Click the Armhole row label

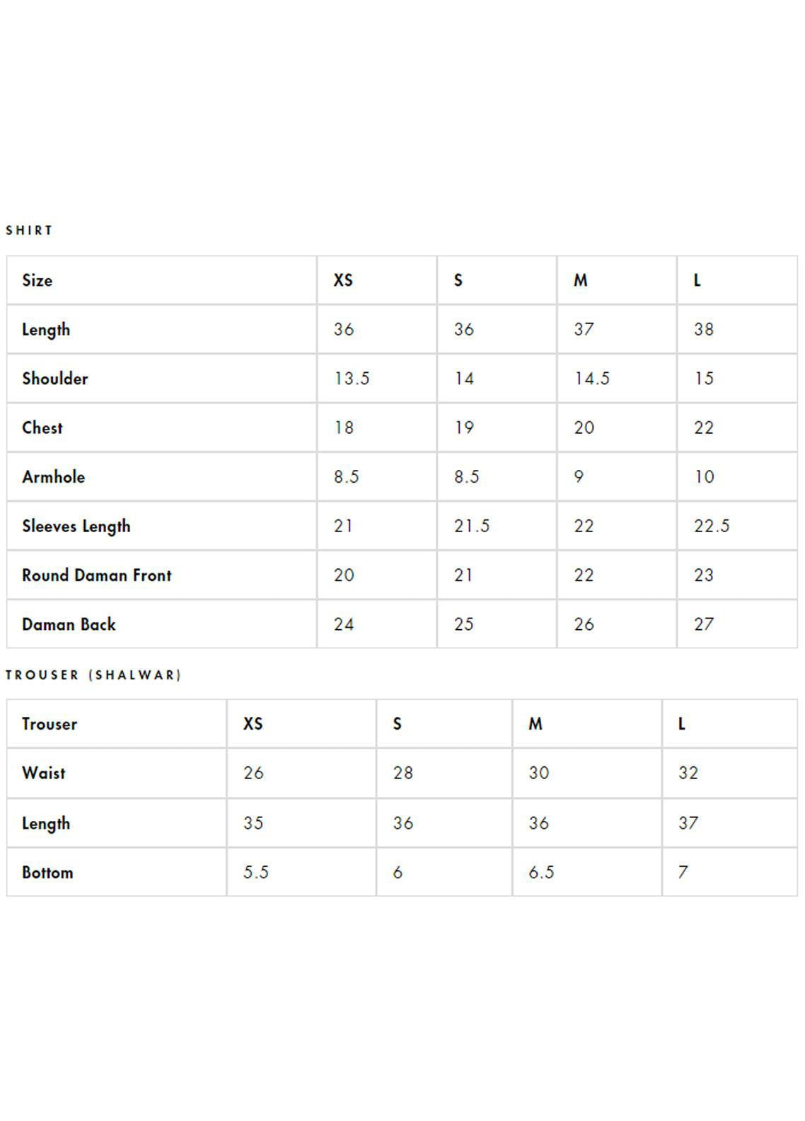pos(54,477)
